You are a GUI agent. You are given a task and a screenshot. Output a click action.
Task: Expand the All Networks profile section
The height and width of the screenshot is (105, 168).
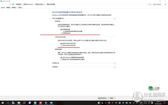tap(115, 67)
